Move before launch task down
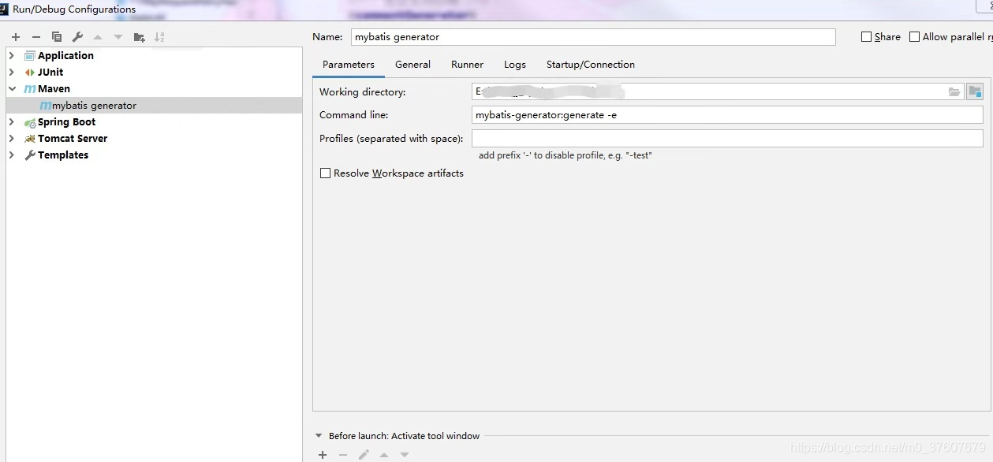The height and width of the screenshot is (462, 993). (405, 455)
